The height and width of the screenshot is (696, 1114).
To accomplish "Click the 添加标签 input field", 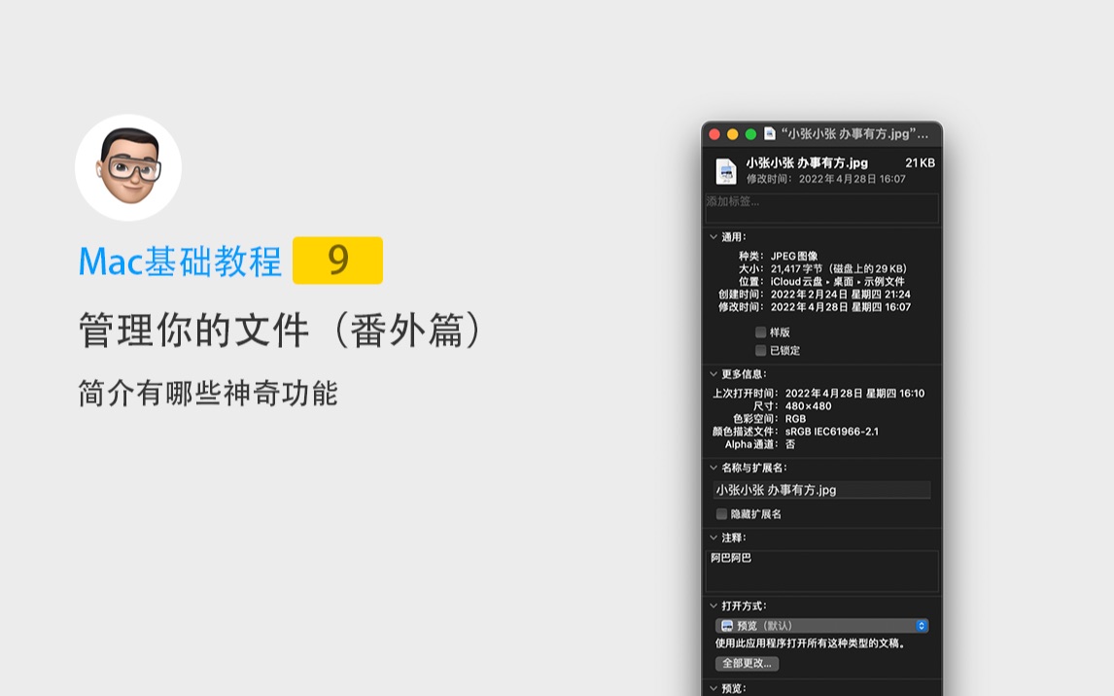I will point(821,207).
